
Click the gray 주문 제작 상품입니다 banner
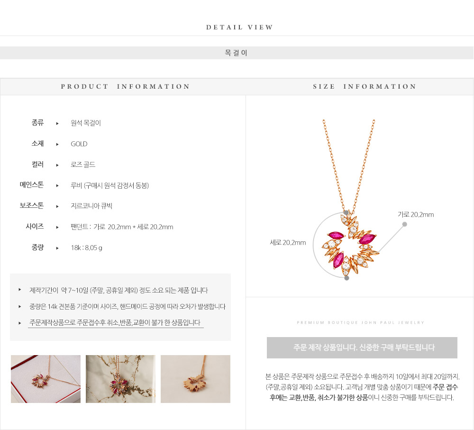362,348
